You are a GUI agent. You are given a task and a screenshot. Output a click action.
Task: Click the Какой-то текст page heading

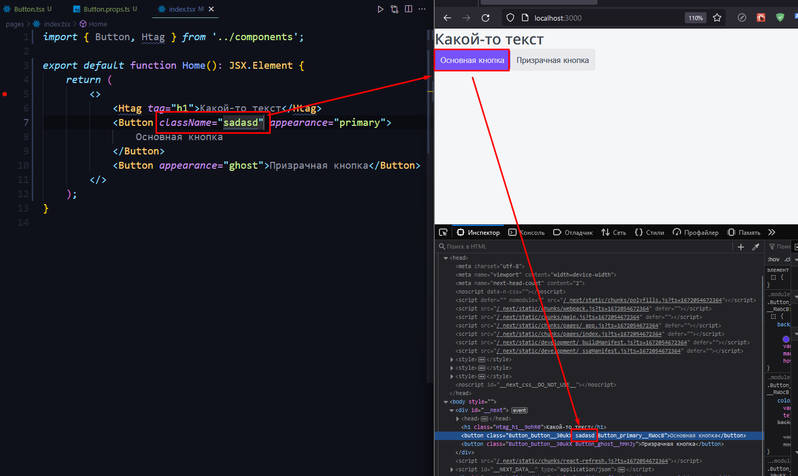pos(489,39)
